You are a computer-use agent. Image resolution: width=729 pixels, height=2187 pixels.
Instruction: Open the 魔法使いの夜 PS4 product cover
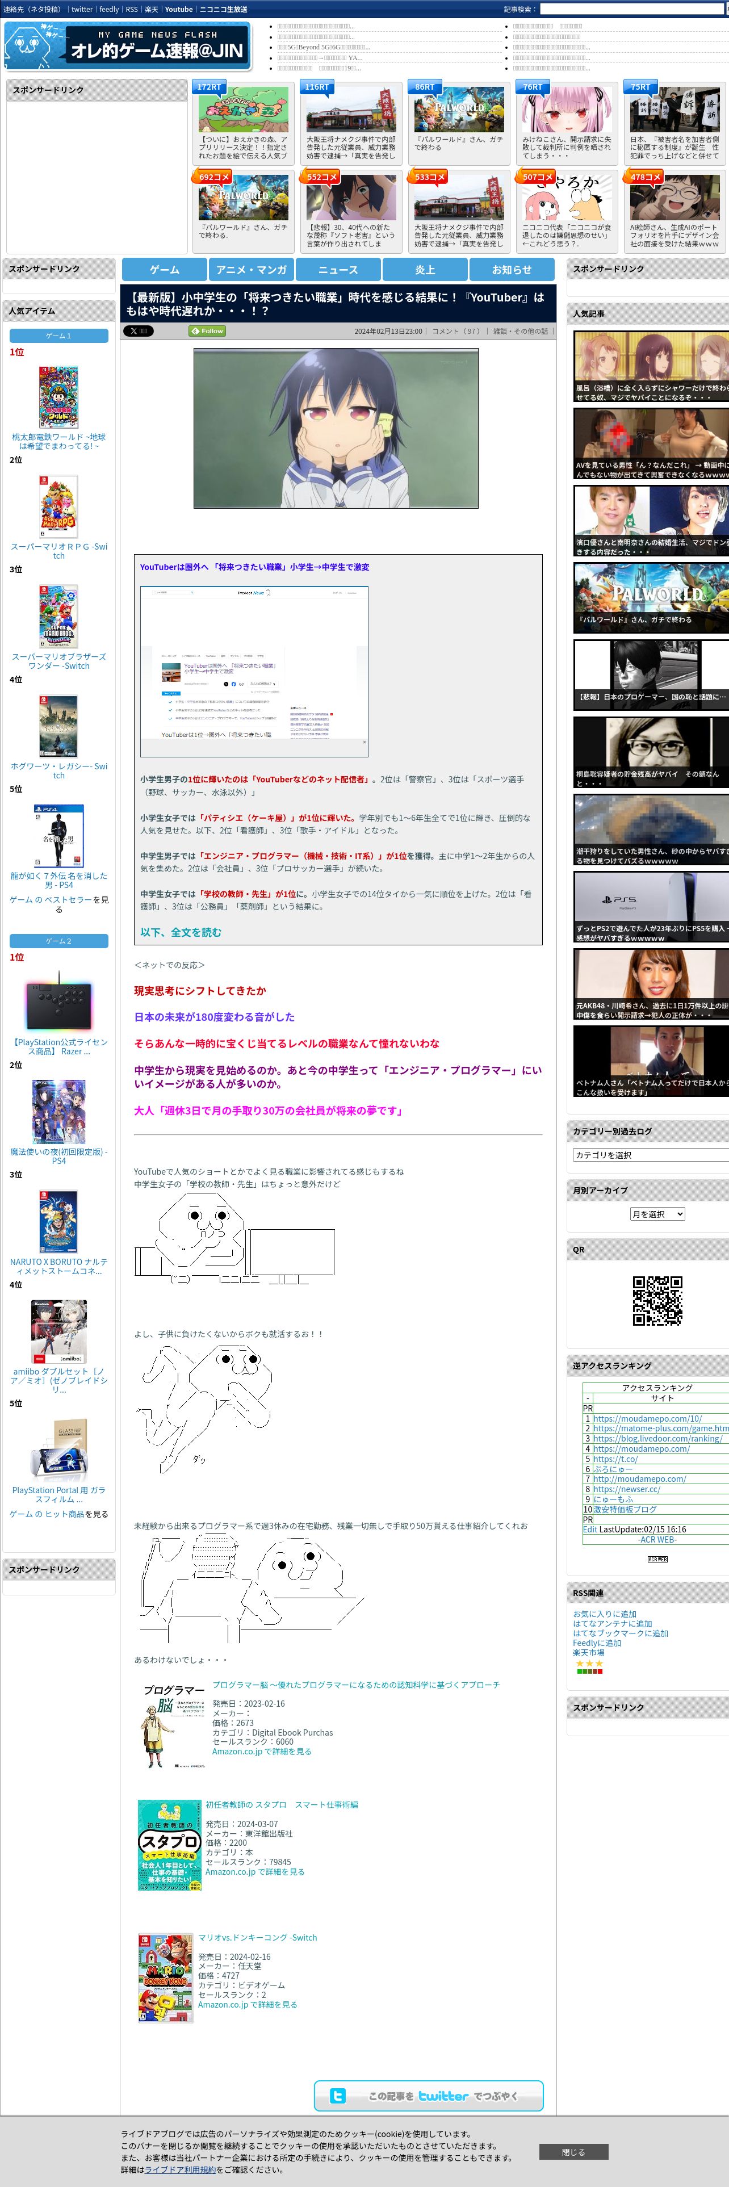[58, 1111]
